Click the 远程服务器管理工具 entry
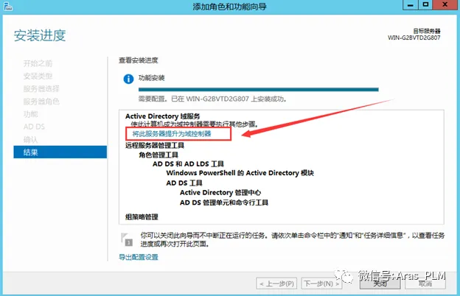Screen dimensions: 460x296 pyautogui.click(x=155, y=145)
